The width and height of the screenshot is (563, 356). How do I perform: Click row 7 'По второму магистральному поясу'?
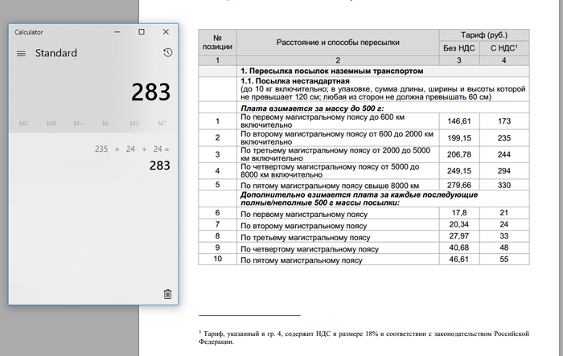point(304,226)
